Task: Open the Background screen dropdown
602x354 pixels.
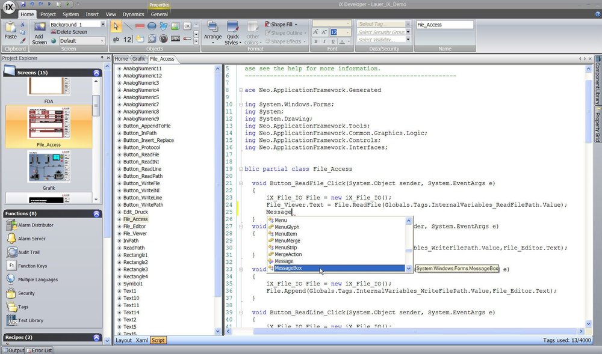Action: click(x=103, y=25)
